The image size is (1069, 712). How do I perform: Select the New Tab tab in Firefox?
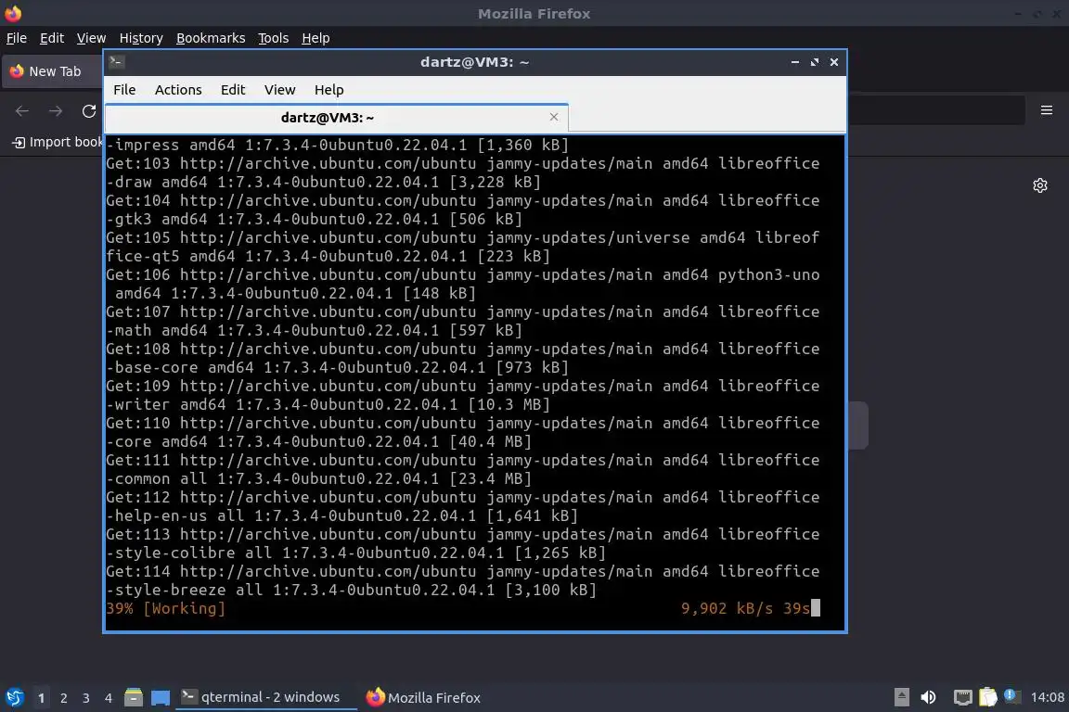click(53, 71)
